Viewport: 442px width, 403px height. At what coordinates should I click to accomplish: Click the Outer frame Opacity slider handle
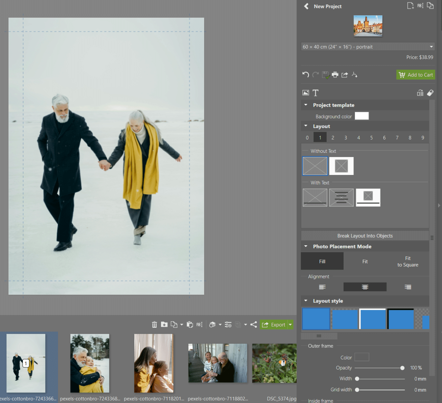(402, 368)
